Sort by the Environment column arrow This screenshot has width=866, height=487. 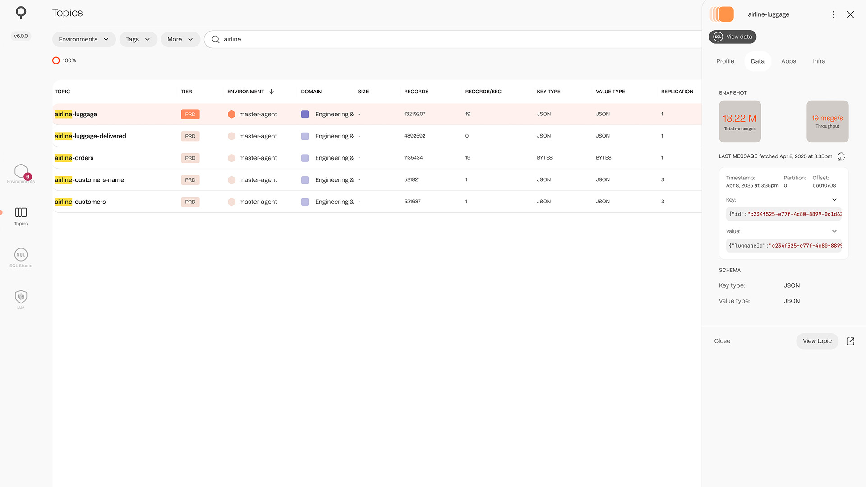coord(271,92)
